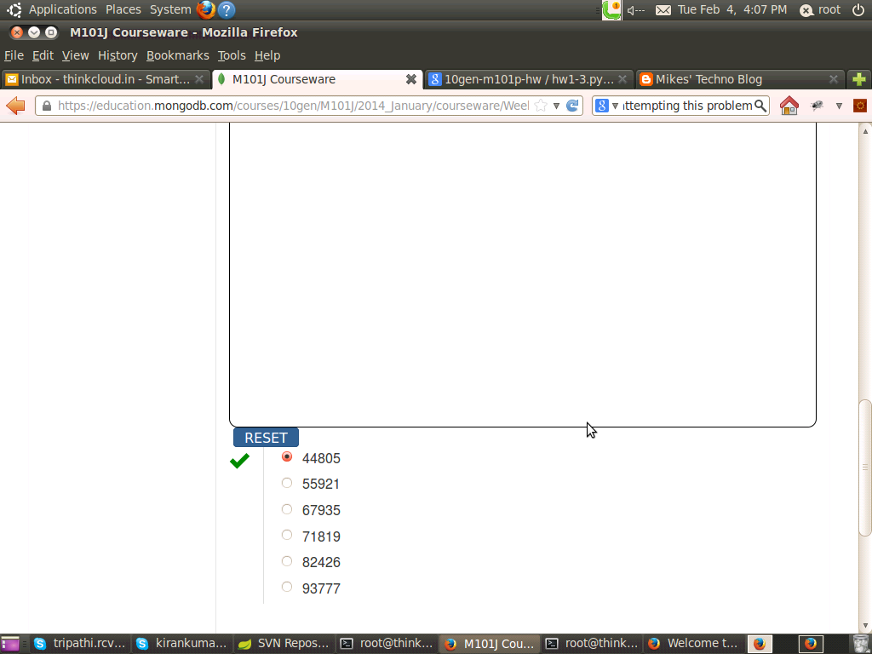The height and width of the screenshot is (654, 872).
Task: Click the addon icon beside the home button
Action: tap(817, 106)
